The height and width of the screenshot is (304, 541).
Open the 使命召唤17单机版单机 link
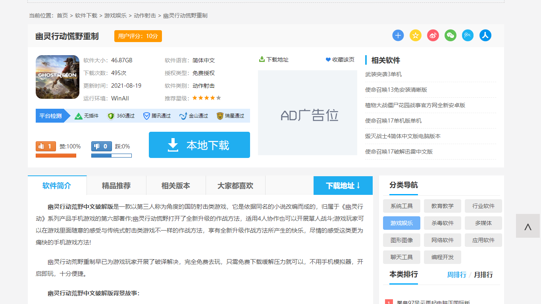click(399, 120)
